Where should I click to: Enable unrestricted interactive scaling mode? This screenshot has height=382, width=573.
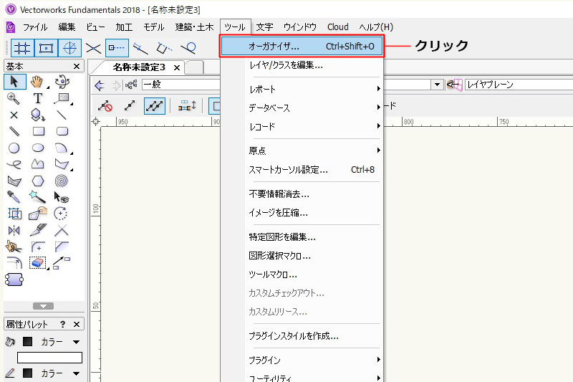tap(155, 106)
